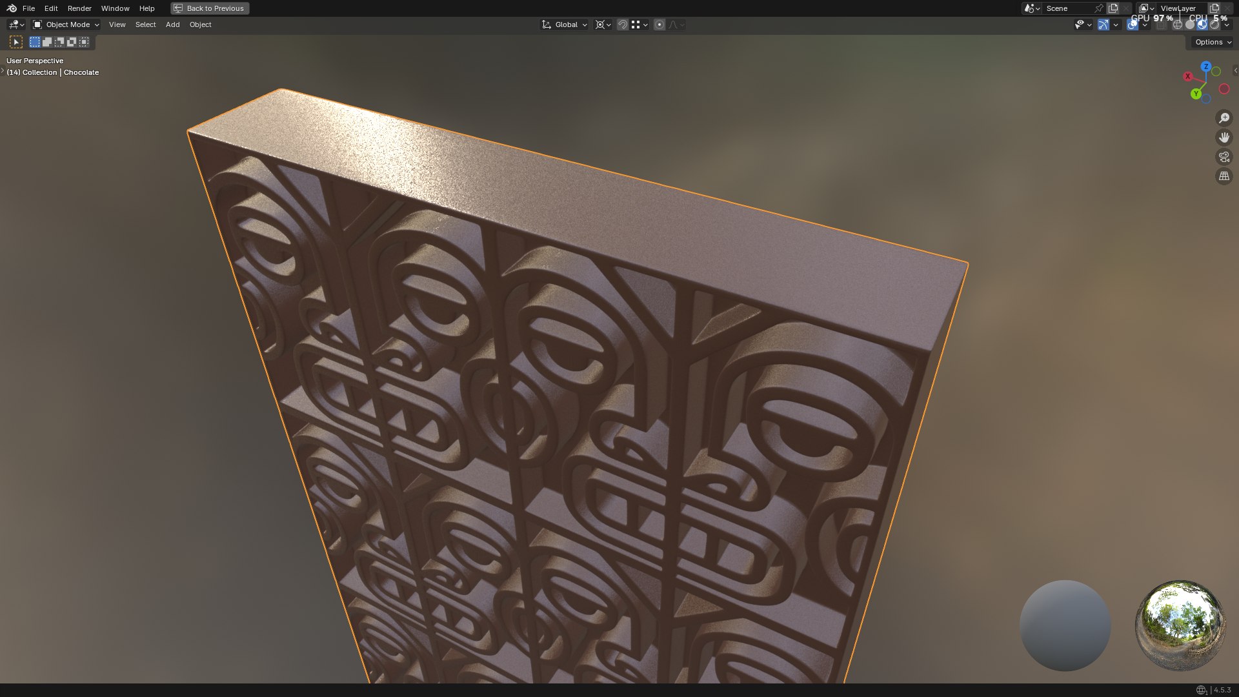
Task: Click the pan view hand icon
Action: click(x=1224, y=137)
